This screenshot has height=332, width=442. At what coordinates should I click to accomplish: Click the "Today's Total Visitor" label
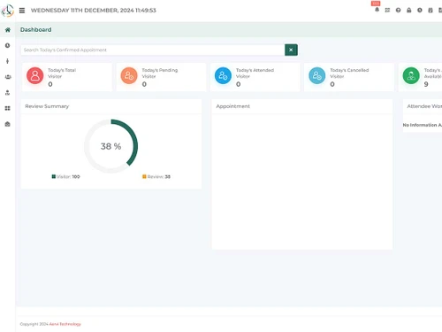point(62,73)
